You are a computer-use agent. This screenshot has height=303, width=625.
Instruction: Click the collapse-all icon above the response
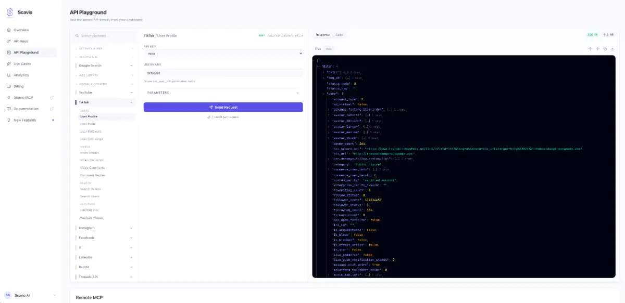point(597,49)
